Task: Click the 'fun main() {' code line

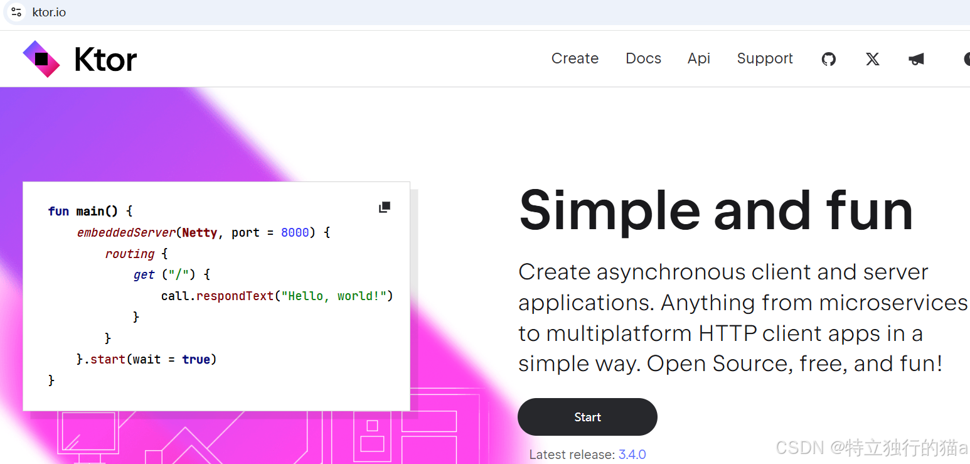Action: click(90, 211)
